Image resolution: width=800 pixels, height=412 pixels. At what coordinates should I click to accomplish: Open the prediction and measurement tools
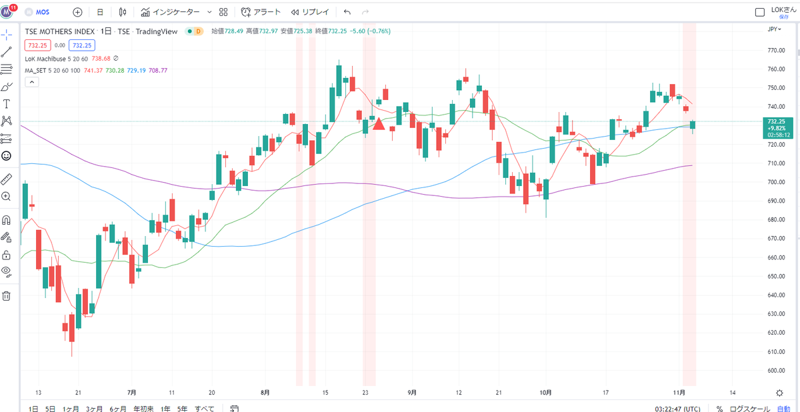(6, 138)
